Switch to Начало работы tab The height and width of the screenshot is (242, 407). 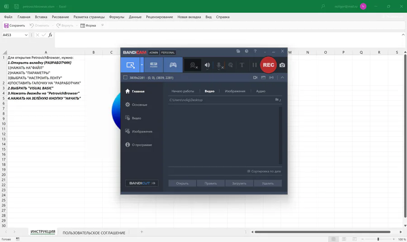(183, 91)
